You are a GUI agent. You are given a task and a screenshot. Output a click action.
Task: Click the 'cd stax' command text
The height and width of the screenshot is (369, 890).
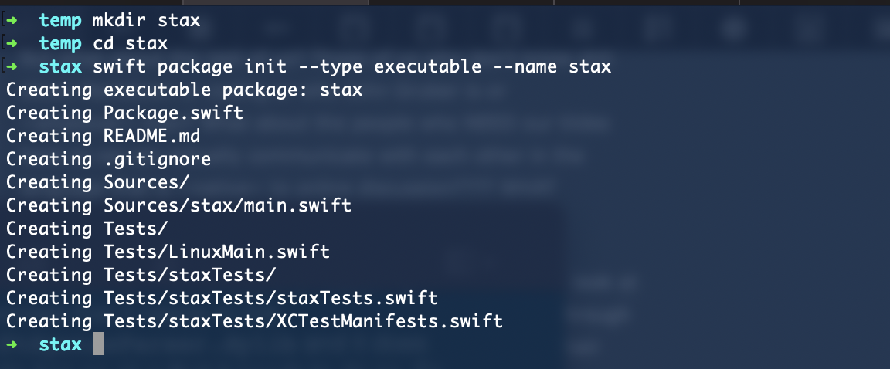[130, 44]
